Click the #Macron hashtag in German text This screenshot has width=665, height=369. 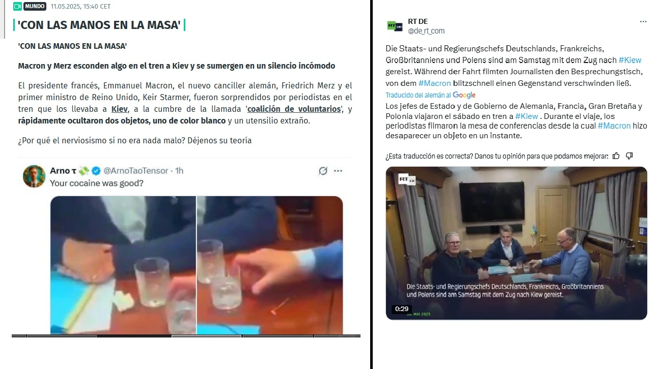pyautogui.click(x=435, y=83)
